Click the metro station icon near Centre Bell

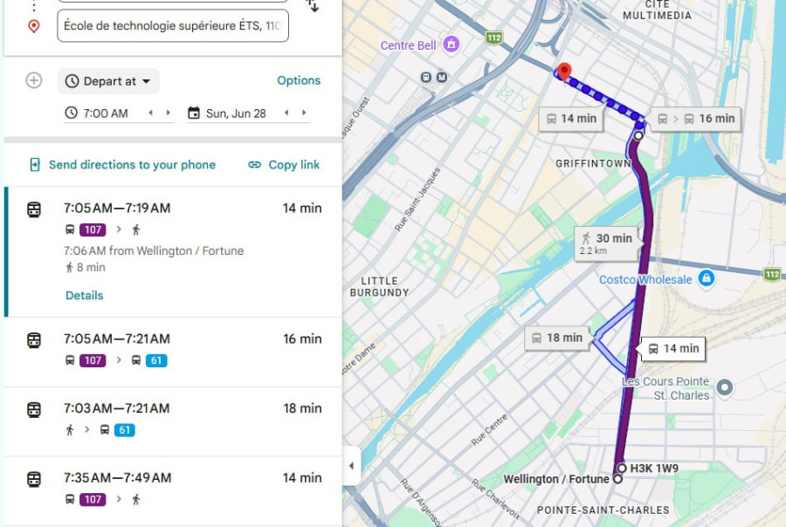coord(442,77)
